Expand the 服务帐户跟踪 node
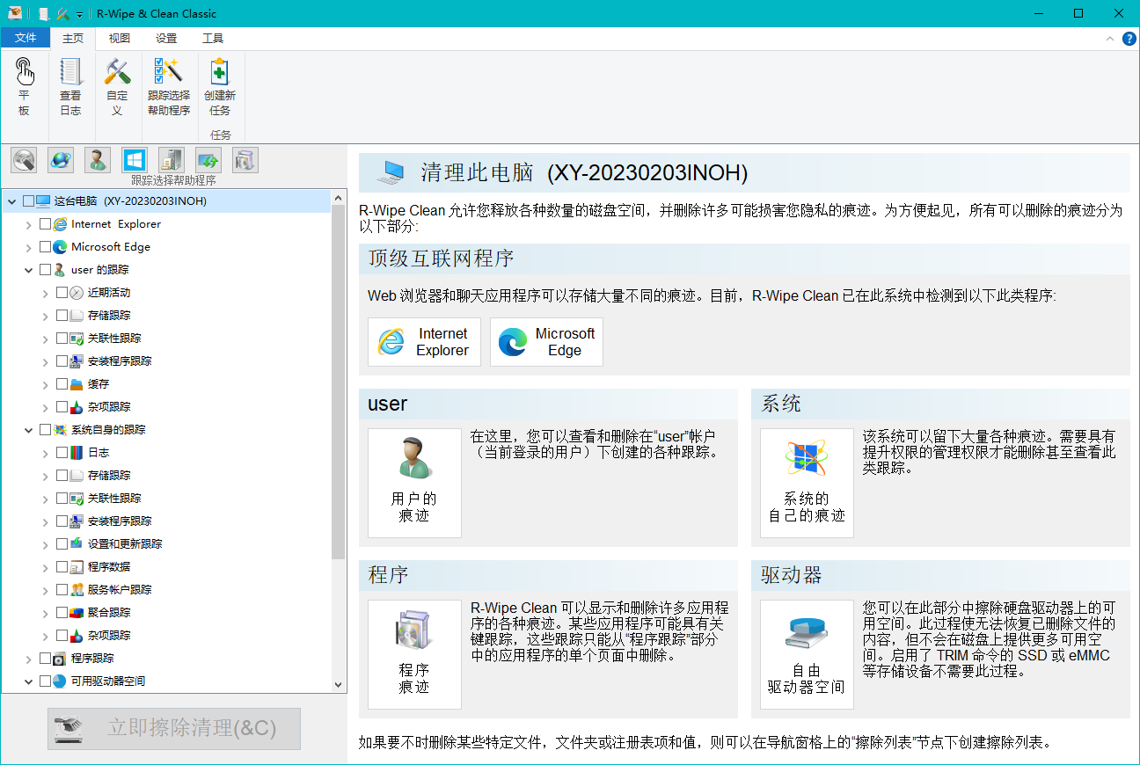The height and width of the screenshot is (765, 1140). [46, 590]
